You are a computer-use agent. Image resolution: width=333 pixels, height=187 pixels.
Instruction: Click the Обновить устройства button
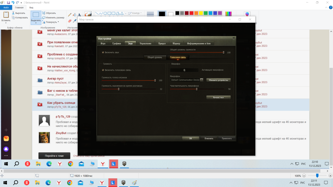(x=218, y=80)
